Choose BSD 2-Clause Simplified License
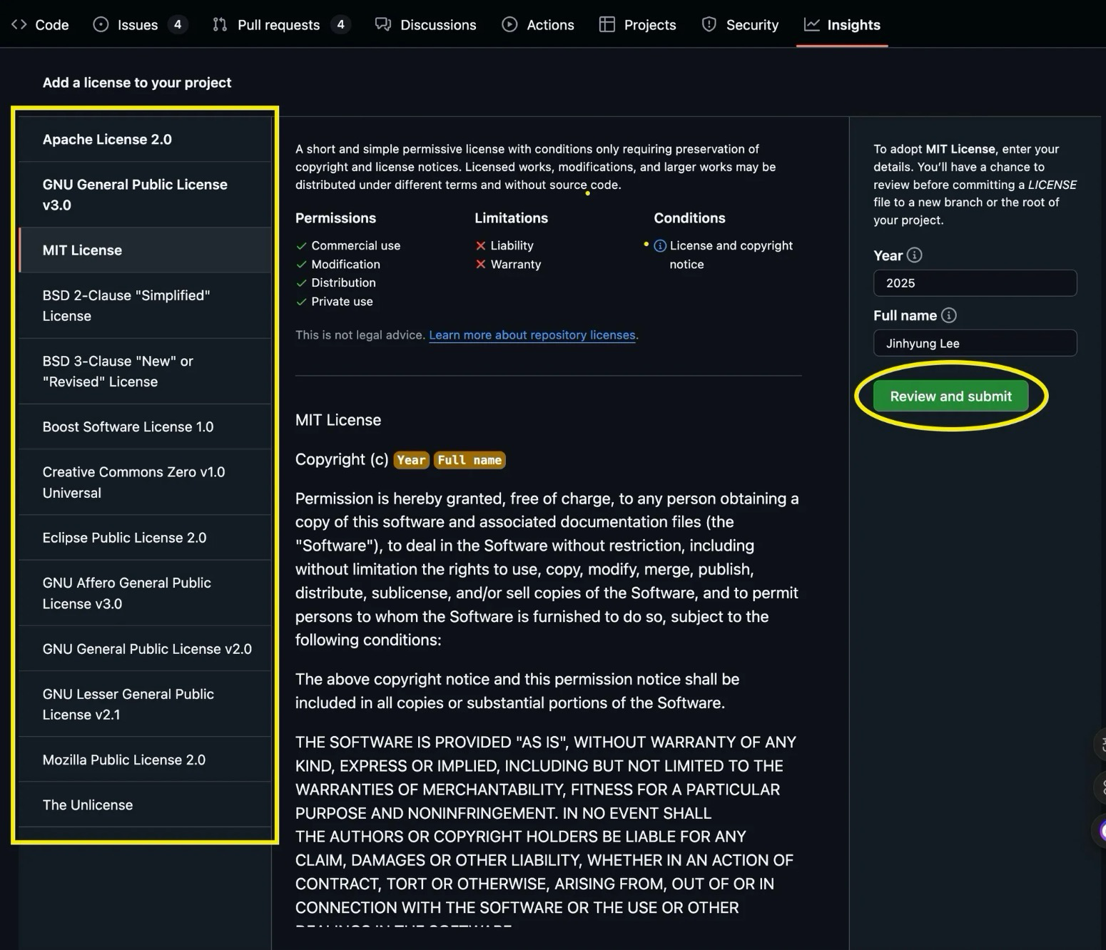 145,306
